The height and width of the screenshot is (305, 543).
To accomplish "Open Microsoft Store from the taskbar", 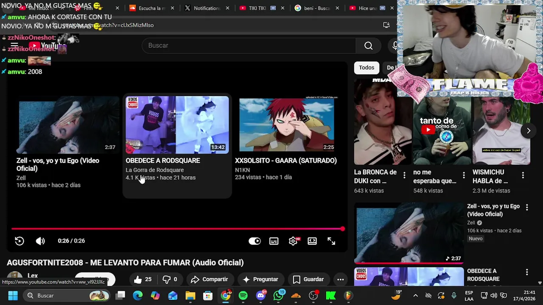I will click(208, 295).
